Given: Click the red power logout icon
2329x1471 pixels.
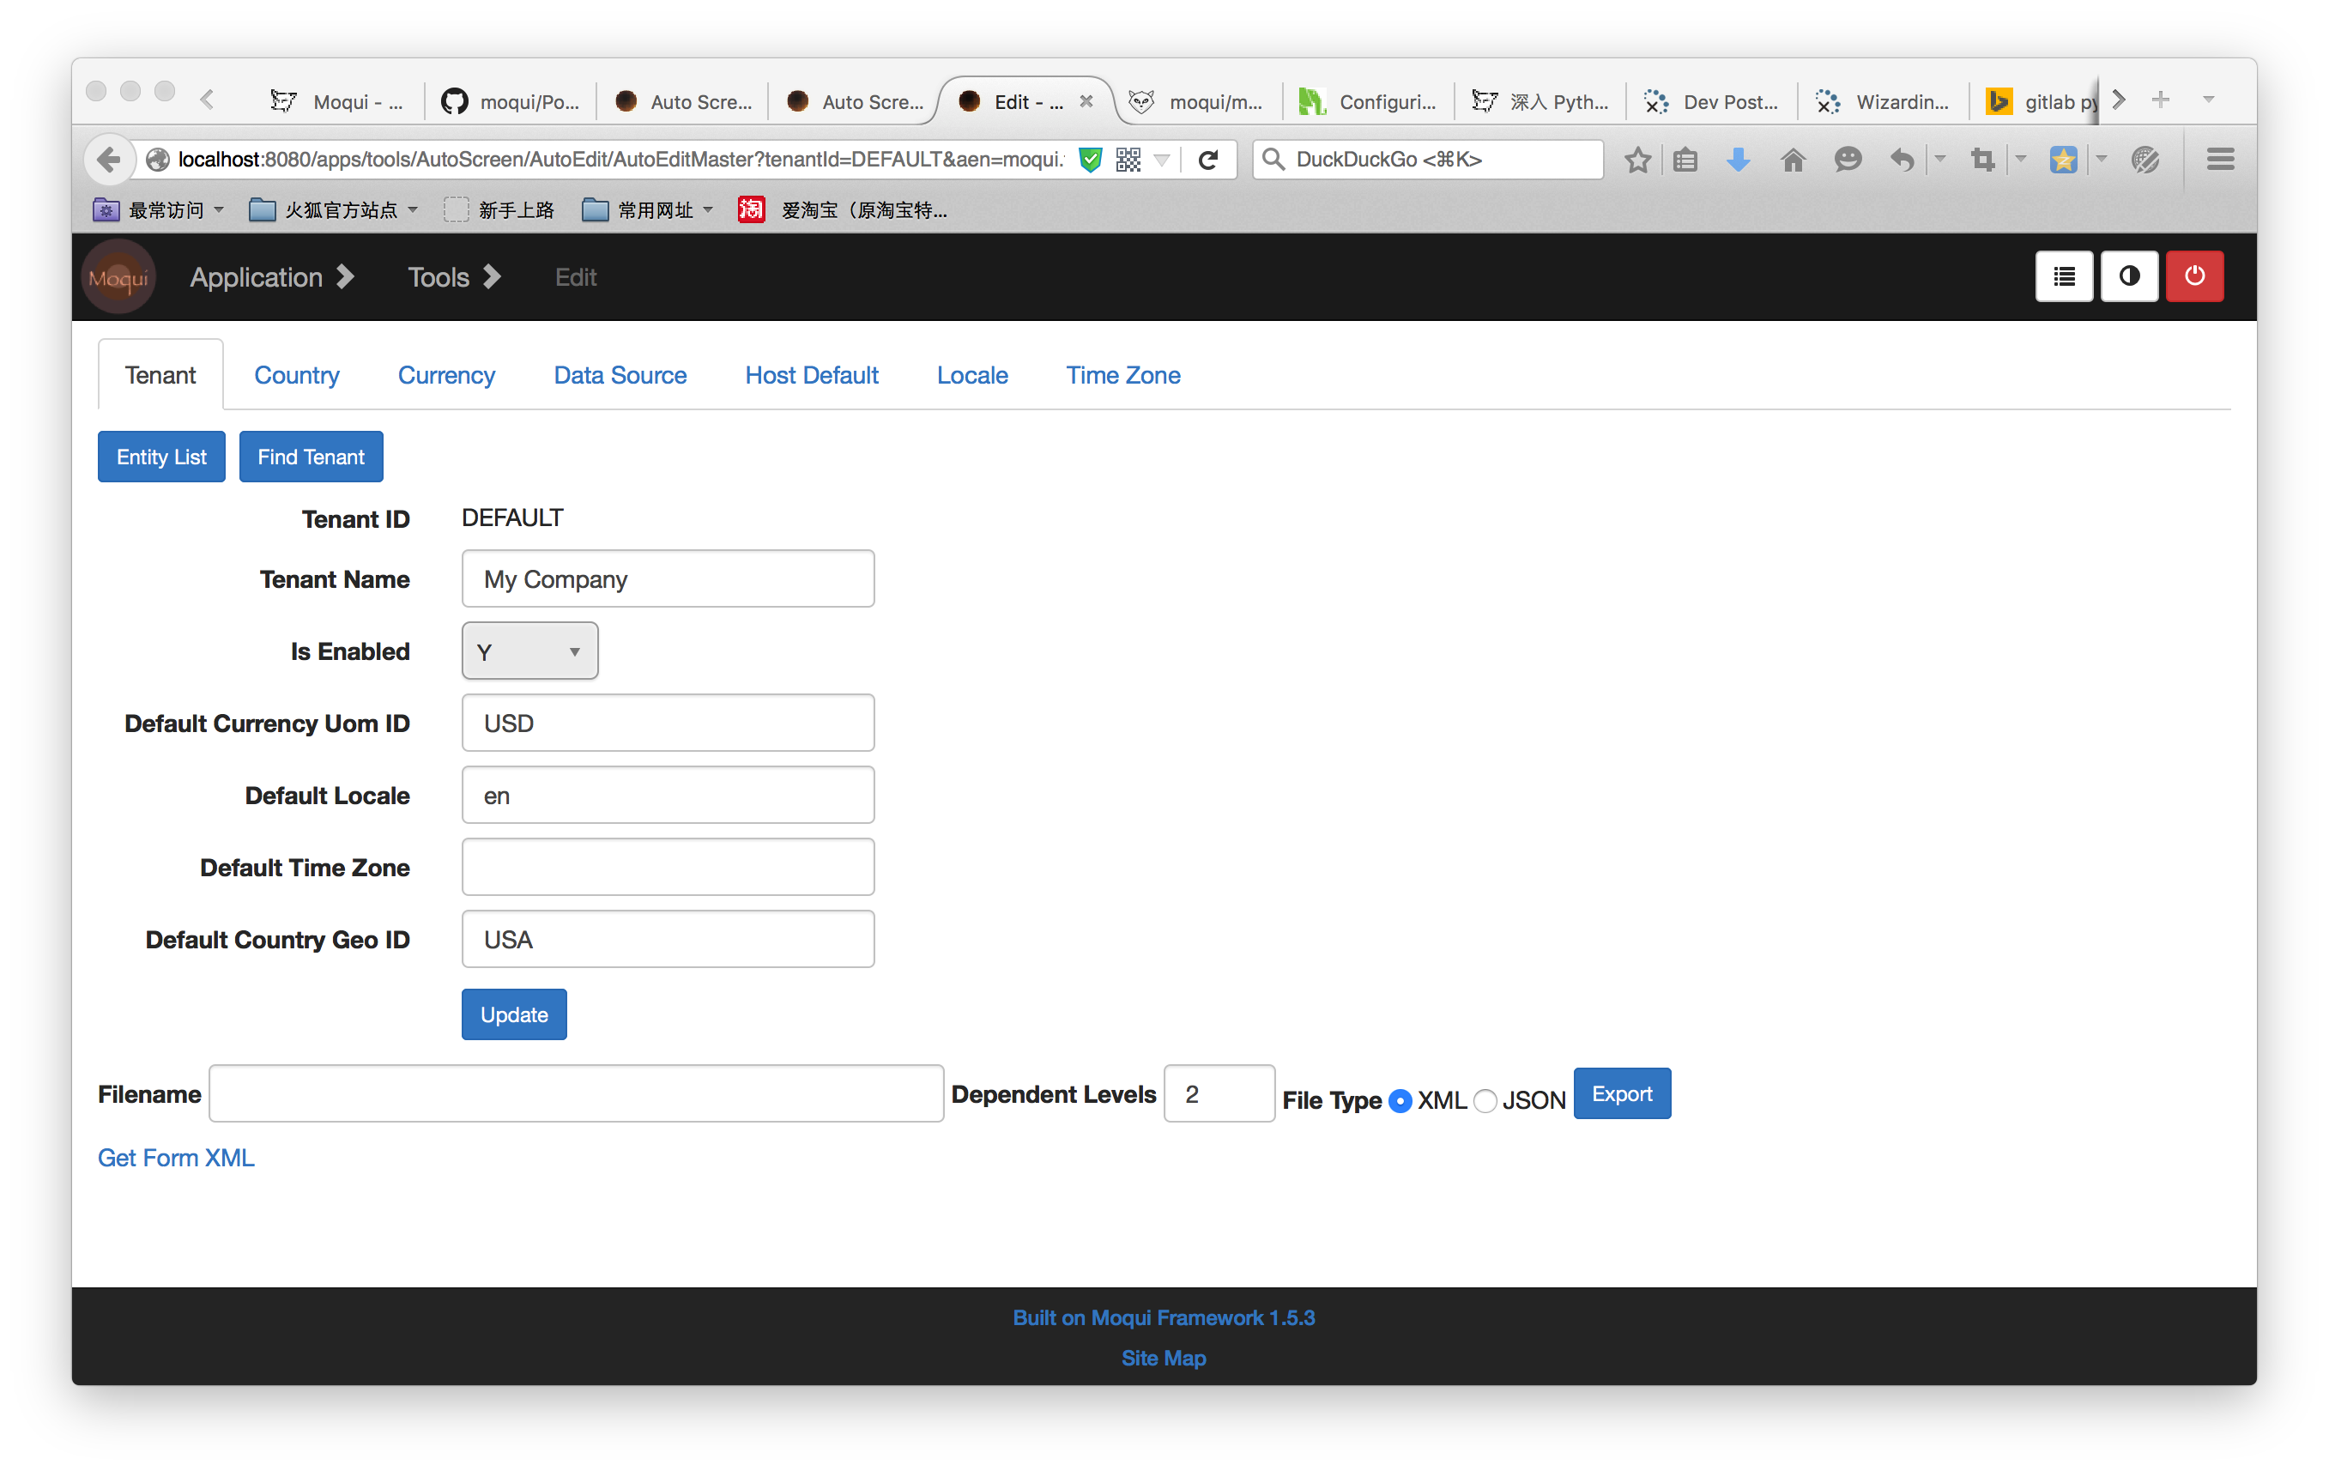Looking at the screenshot, I should pyautogui.click(x=2193, y=276).
